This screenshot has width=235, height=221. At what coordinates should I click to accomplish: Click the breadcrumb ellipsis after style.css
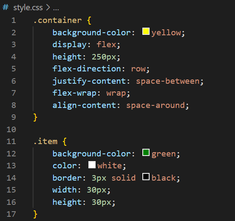pos(56,9)
